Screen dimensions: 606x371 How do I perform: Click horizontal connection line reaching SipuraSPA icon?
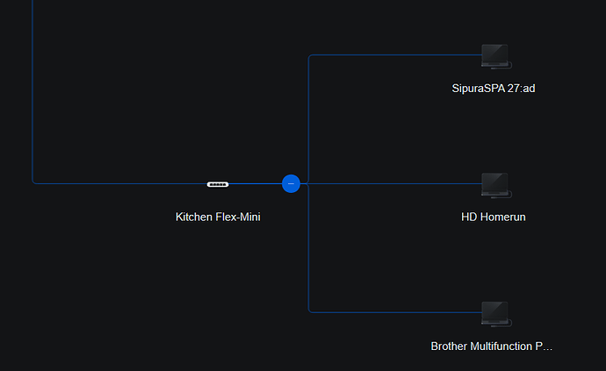coord(395,55)
